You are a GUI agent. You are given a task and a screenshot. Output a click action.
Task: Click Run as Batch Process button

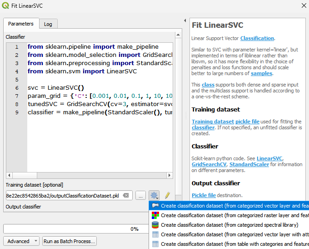[70, 241]
